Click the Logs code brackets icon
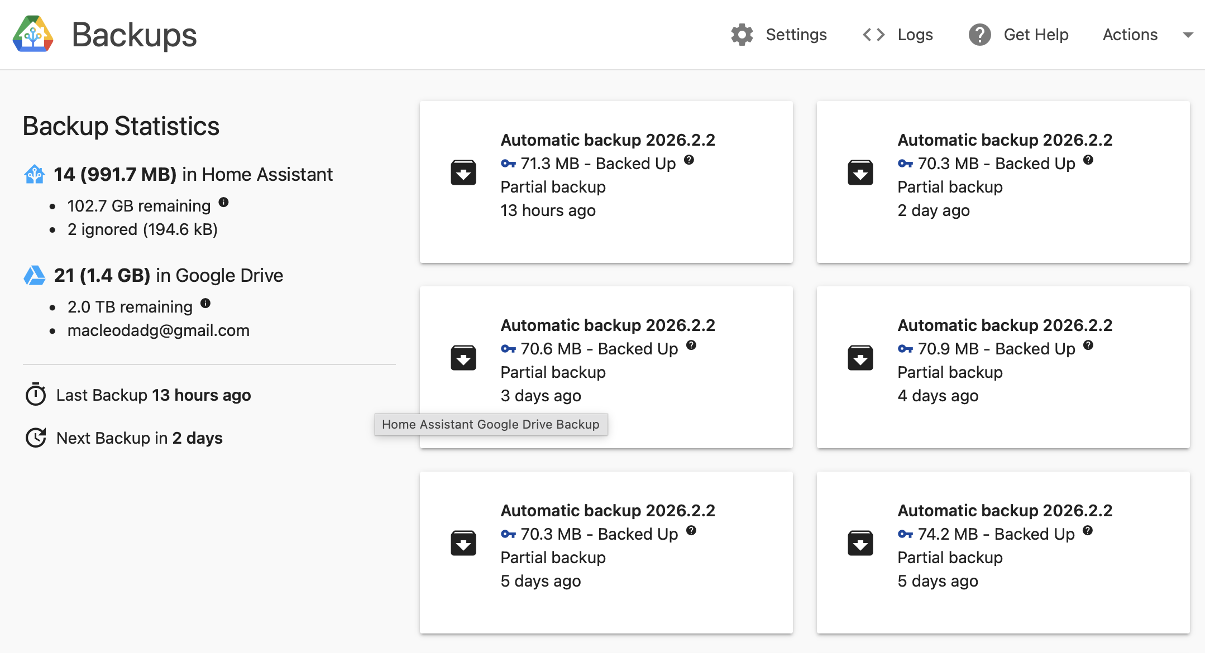Image resolution: width=1205 pixels, height=653 pixels. [873, 35]
